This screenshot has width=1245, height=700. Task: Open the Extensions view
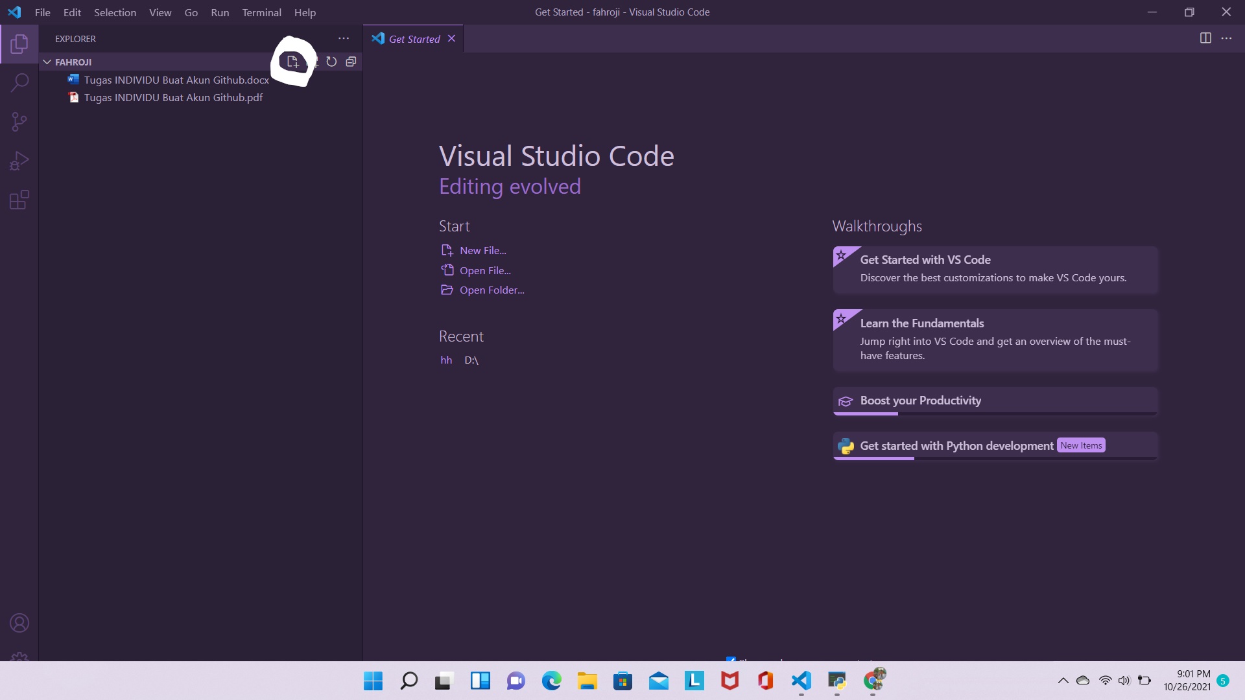pyautogui.click(x=19, y=200)
